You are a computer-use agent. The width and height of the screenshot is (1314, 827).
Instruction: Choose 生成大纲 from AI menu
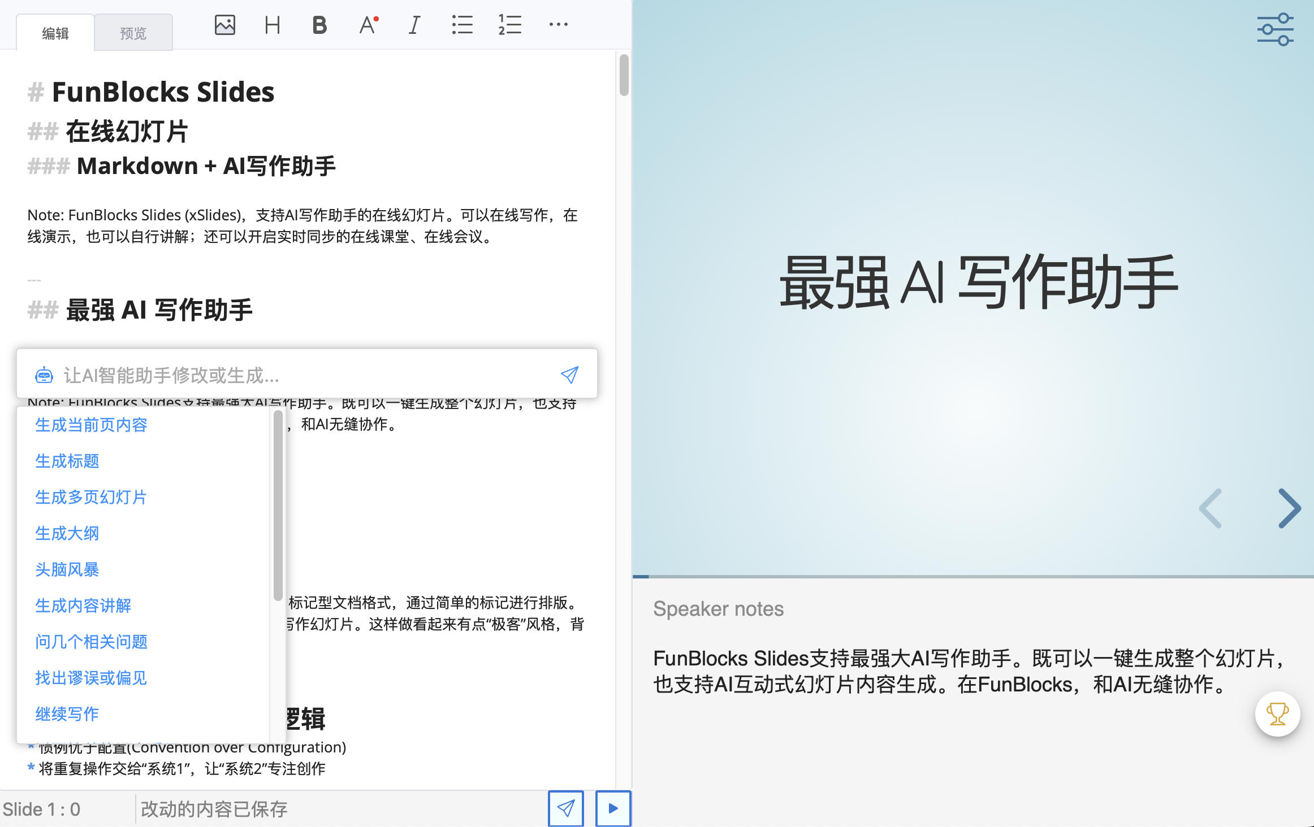[67, 533]
